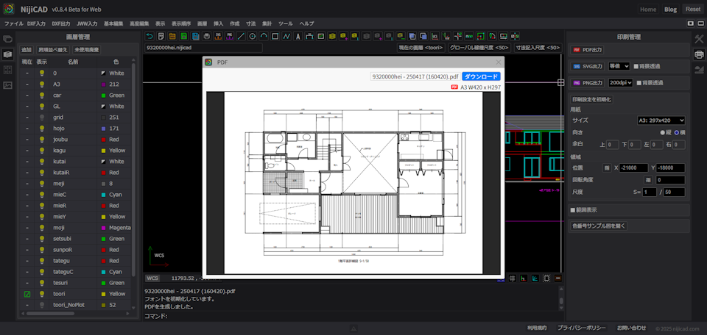The width and height of the screenshot is (707, 335).
Task: Select the circle drawing tool
Action: click(x=253, y=37)
